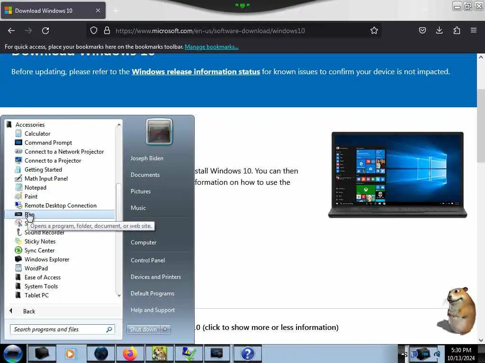The width and height of the screenshot is (485, 363).
Task: Open Connect to a Projector
Action: (53, 161)
